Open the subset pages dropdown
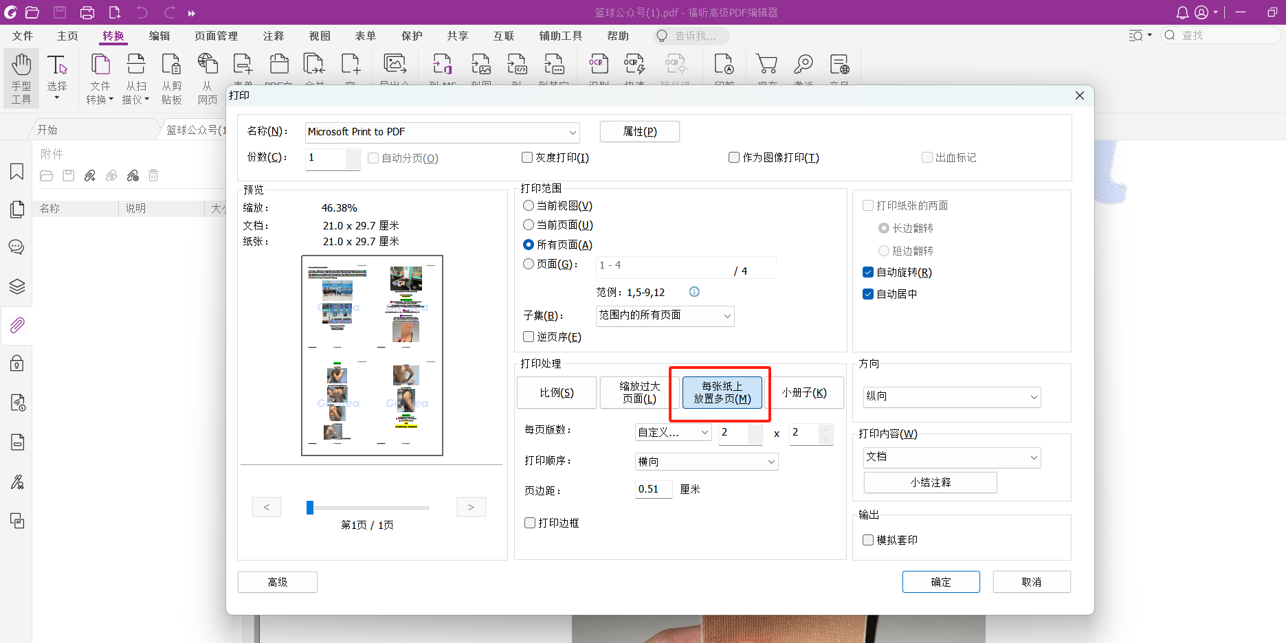The width and height of the screenshot is (1286, 643). (x=665, y=315)
